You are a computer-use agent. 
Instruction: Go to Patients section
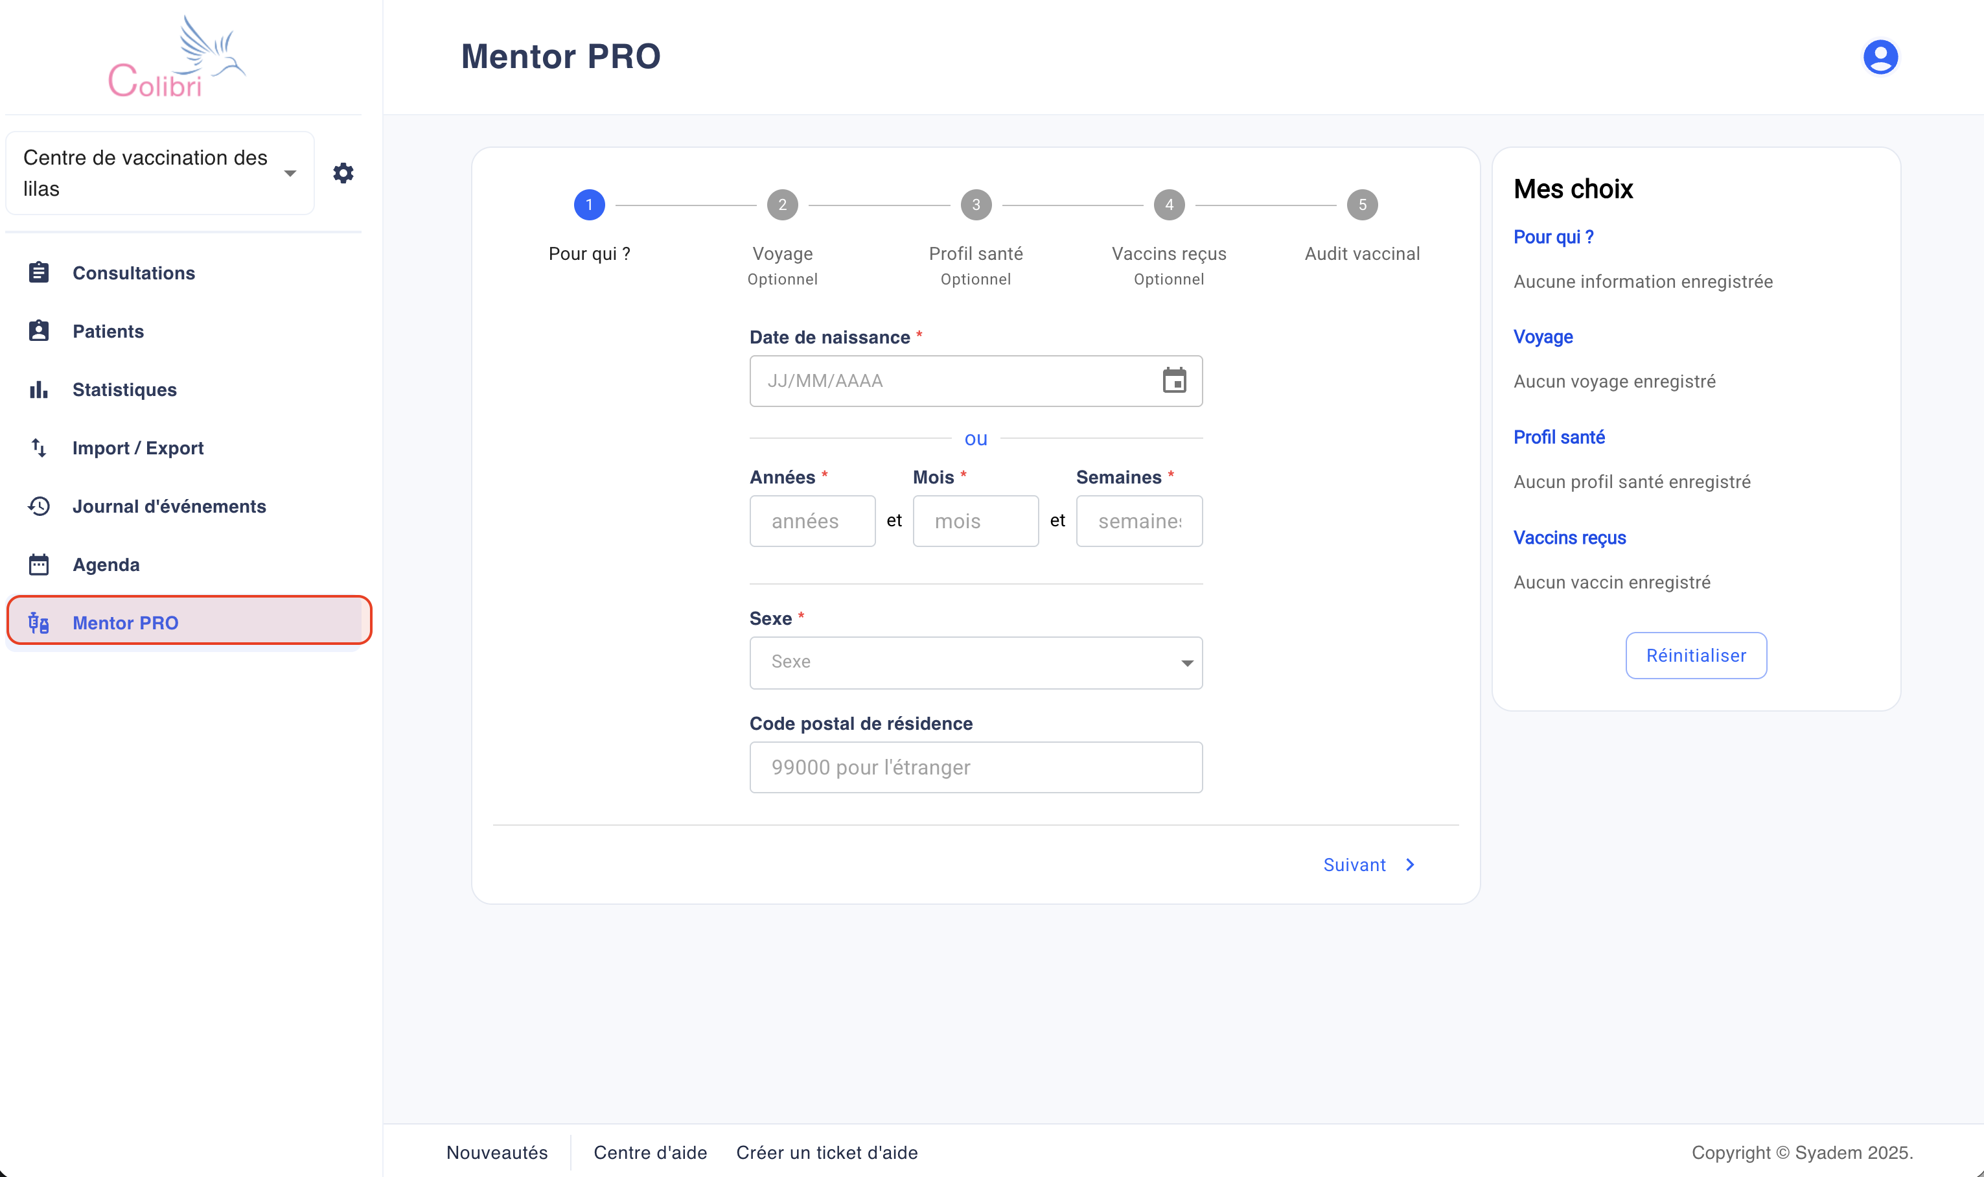pos(183,331)
